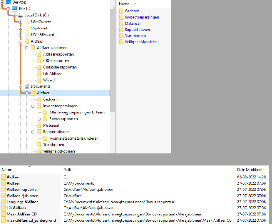The image size is (272, 224).
Task: Click folder icon of Maak Aldfaer CD result
Action: coord(4,214)
